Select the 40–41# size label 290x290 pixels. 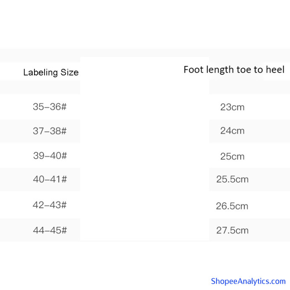pyautogui.click(x=50, y=179)
